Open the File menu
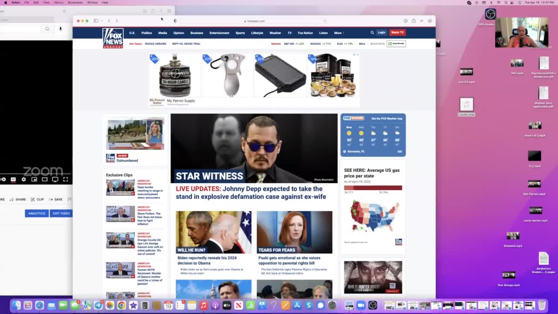 27,3
